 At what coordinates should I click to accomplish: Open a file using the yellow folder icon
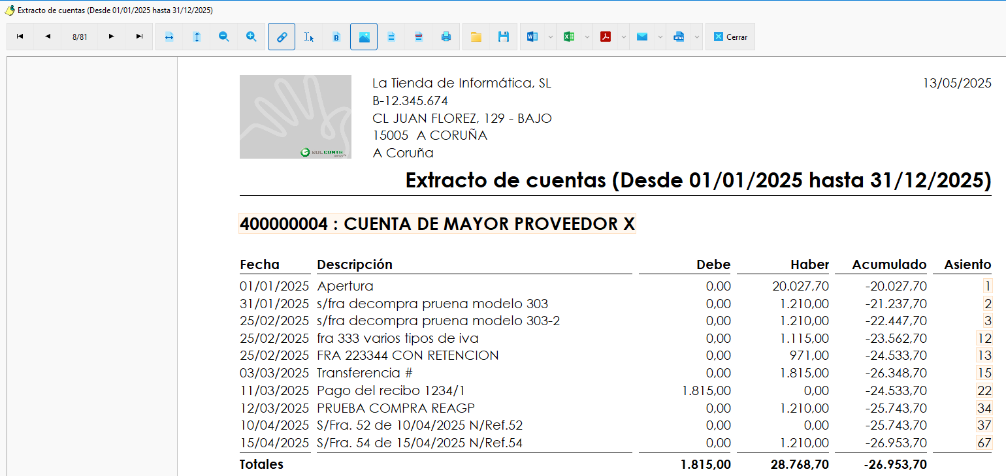pyautogui.click(x=476, y=37)
